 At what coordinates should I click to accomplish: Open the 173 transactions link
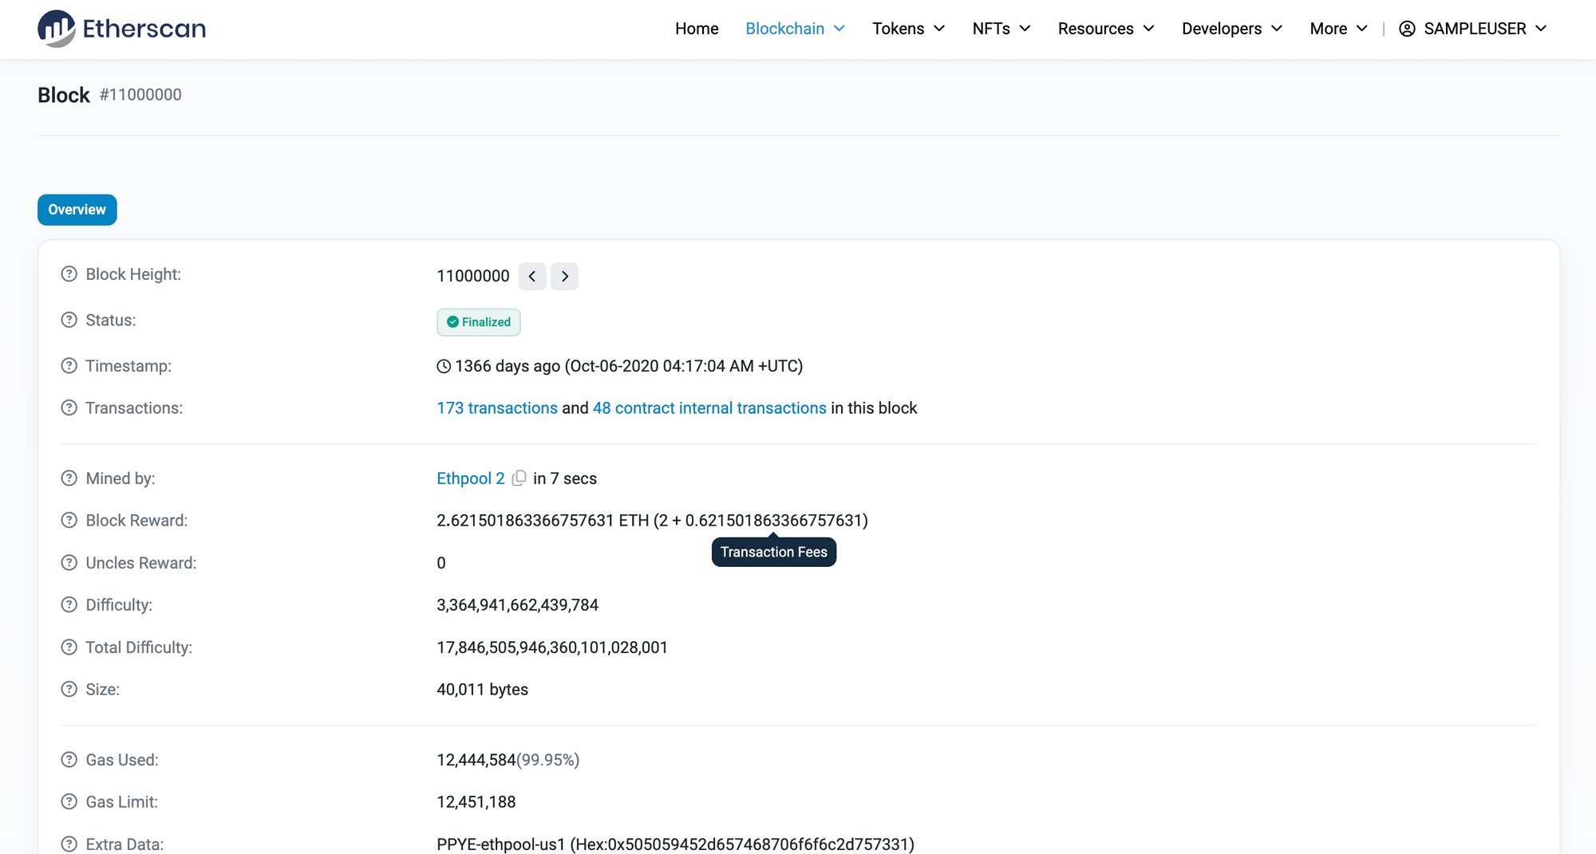pyautogui.click(x=497, y=408)
